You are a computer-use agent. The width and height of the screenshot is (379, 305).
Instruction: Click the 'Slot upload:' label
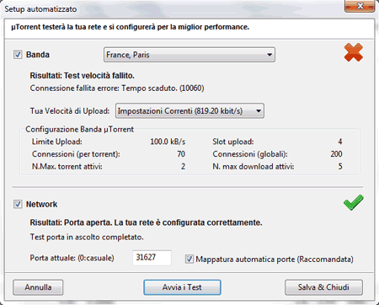click(x=233, y=142)
